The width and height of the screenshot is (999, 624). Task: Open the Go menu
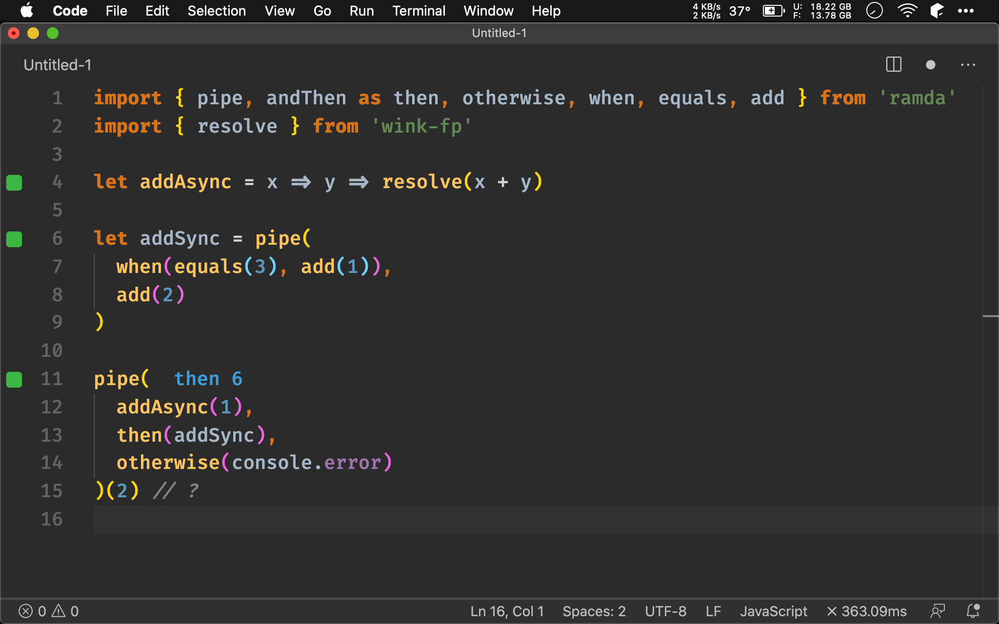322,11
